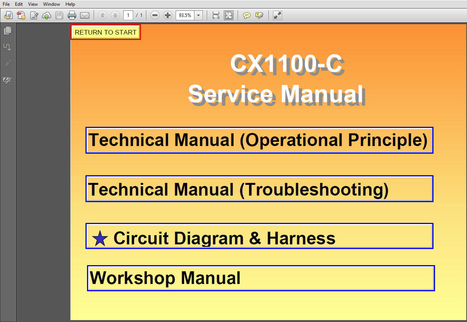The width and height of the screenshot is (467, 322).
Task: Open the Window menu
Action: tap(52, 4)
